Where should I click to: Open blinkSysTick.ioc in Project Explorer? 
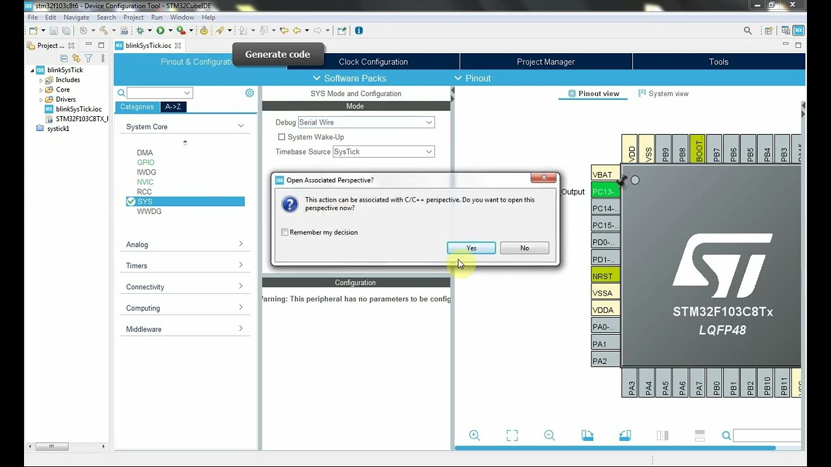[79, 109]
